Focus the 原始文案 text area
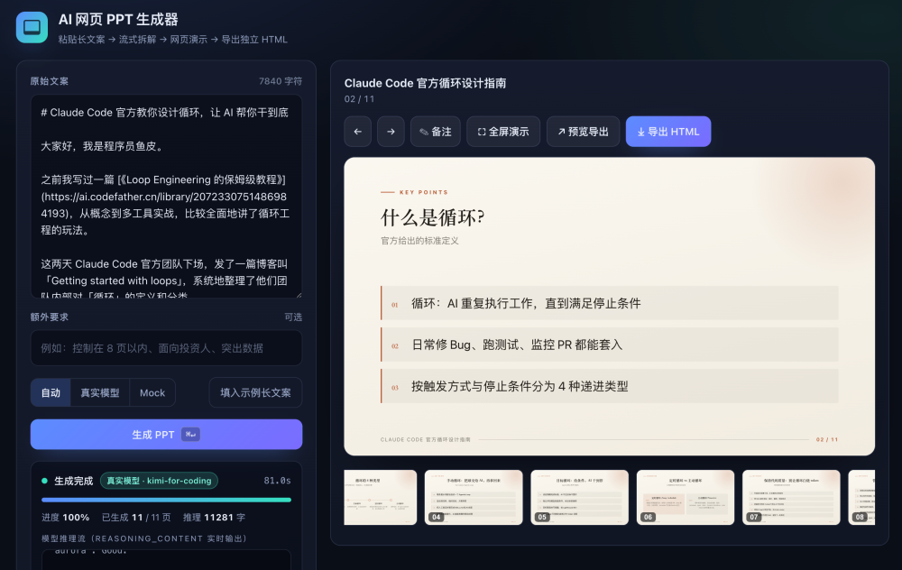The width and height of the screenshot is (902, 570). coord(166,196)
